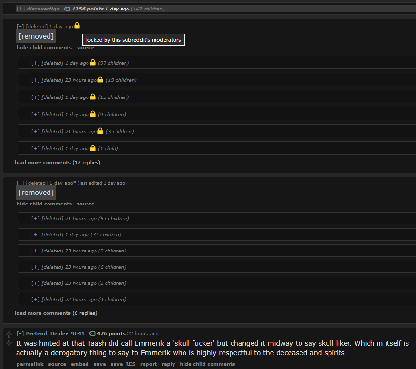Expand the collapsed discovertigo comment
This screenshot has width=416, height=369.
point(20,9)
